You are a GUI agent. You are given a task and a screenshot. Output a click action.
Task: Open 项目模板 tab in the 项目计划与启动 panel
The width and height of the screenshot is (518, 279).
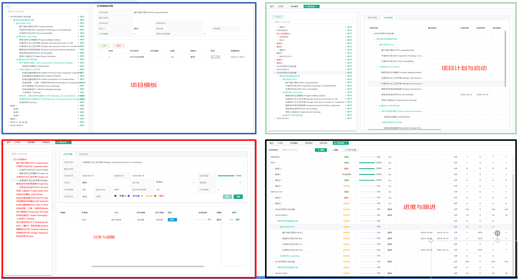(x=295, y=6)
